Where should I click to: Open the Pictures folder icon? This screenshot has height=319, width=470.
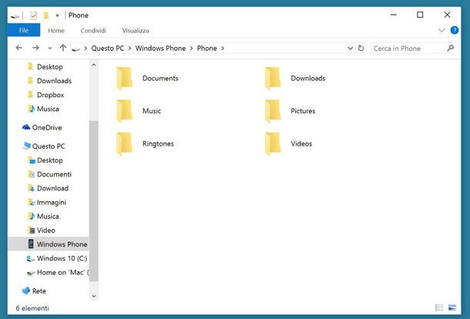coord(273,111)
